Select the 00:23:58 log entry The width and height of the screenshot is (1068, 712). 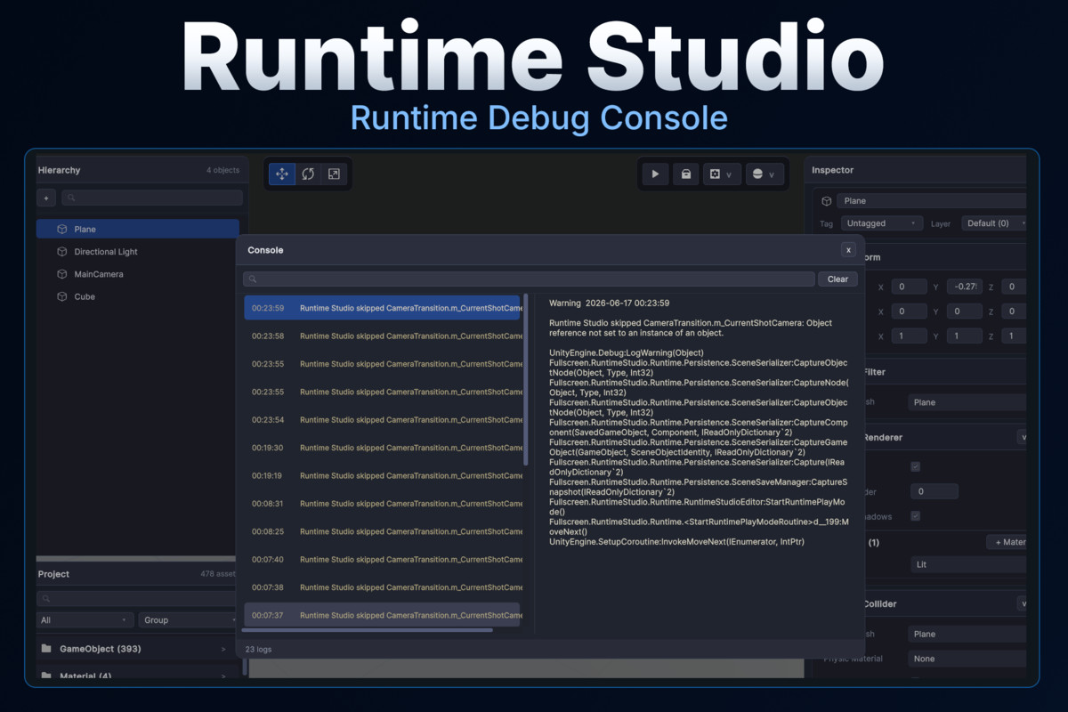pyautogui.click(x=382, y=336)
